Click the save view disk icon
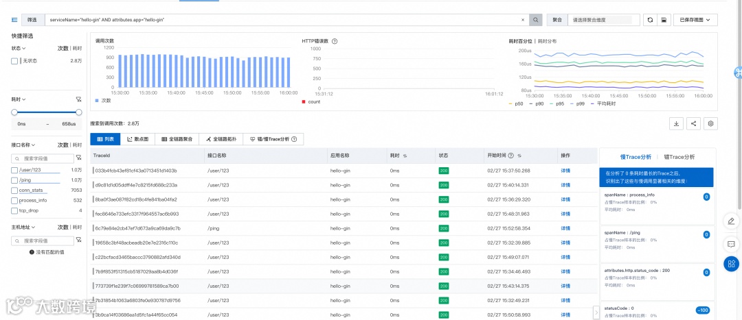This screenshot has height=320, width=742. point(664,20)
